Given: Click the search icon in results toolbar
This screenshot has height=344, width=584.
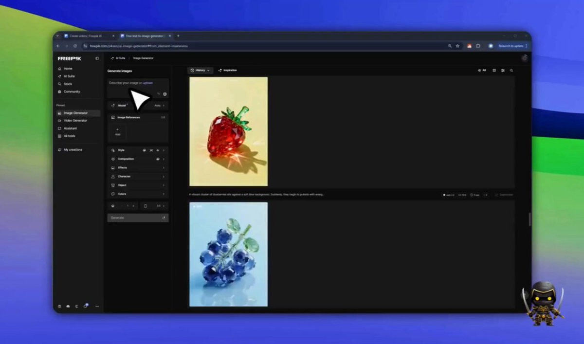Looking at the screenshot, I should [x=511, y=70].
